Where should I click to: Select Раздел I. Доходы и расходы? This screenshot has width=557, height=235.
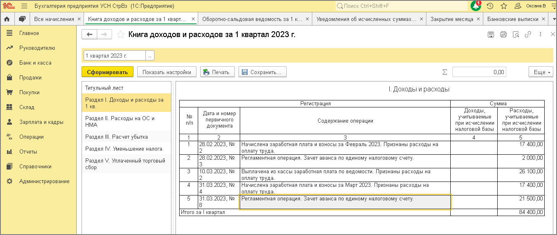point(126,103)
